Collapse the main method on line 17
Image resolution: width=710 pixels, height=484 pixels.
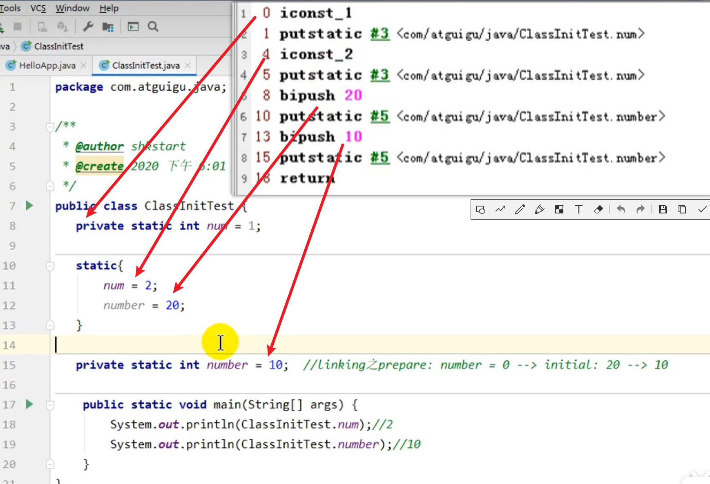(x=50, y=405)
